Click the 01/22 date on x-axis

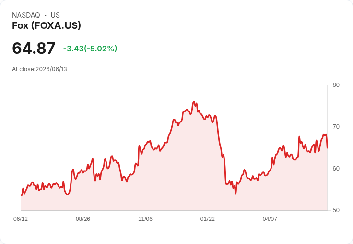pyautogui.click(x=207, y=219)
